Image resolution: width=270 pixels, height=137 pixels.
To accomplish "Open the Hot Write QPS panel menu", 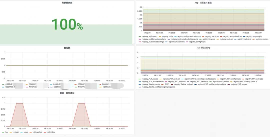I will [202, 48].
